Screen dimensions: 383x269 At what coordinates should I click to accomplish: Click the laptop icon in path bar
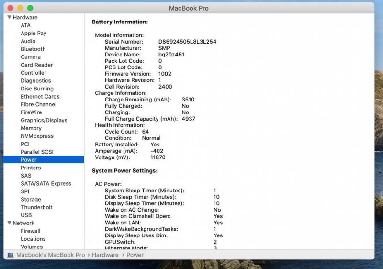[x=11, y=255]
